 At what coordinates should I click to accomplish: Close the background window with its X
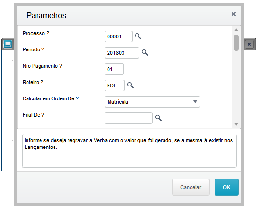249,44
